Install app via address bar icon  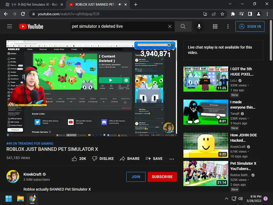tap(205, 14)
